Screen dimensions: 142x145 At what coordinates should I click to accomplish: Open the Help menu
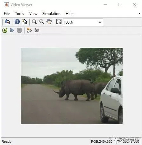click(69, 14)
